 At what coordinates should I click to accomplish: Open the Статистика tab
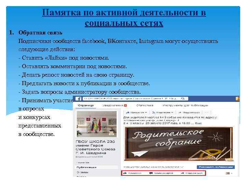[x=145, y=105]
